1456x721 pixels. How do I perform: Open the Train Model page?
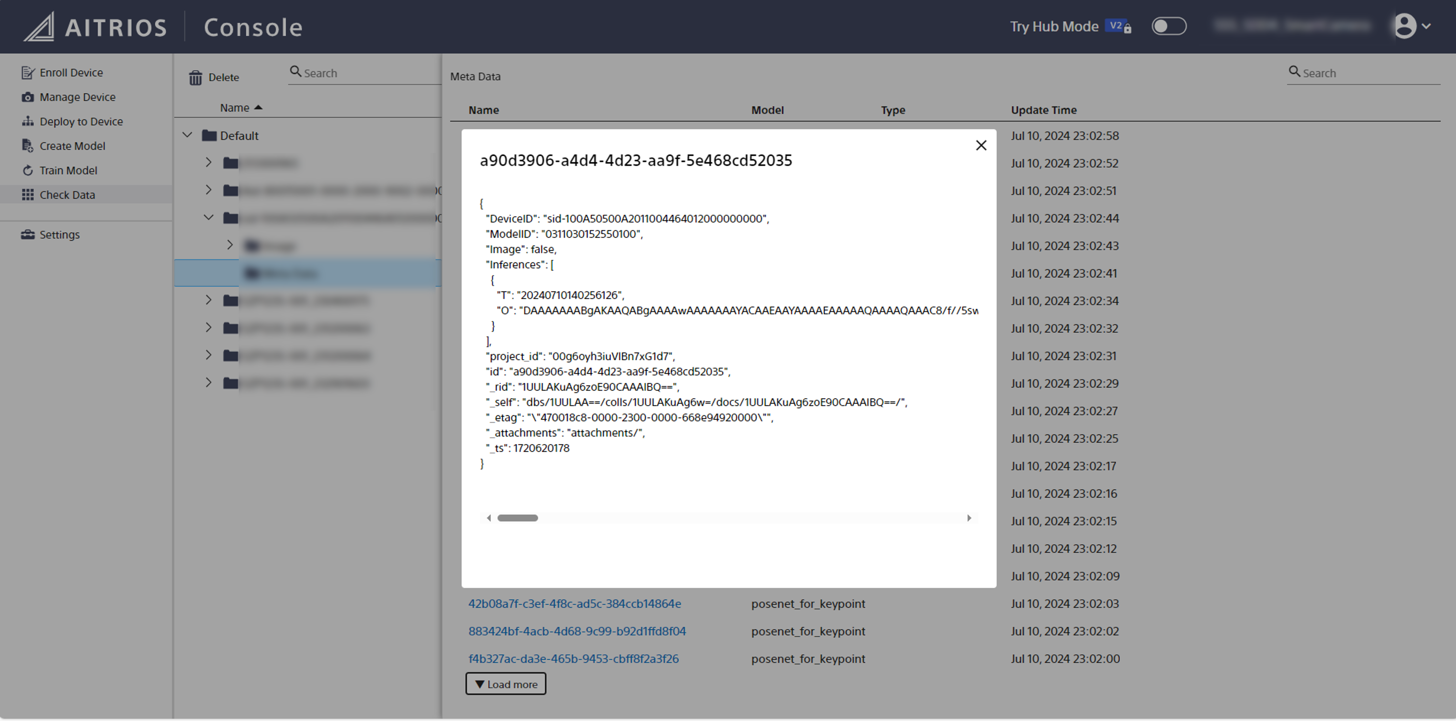(68, 170)
